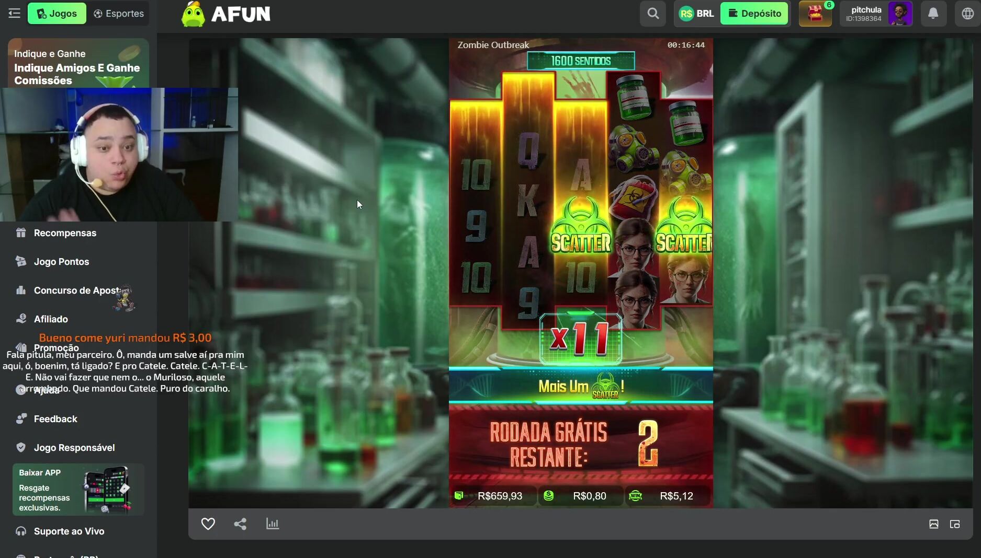Switch to the Jogos tab

pos(57,14)
